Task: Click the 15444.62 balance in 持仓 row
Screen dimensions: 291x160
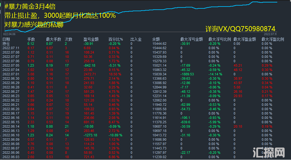Action: 159,44
